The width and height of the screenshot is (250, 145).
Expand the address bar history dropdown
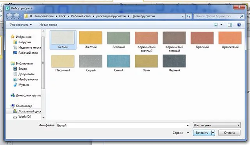(x=183, y=16)
